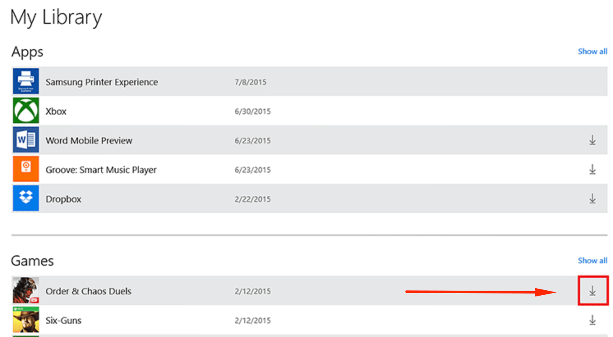This screenshot has width=613, height=337.
Task: Click the Samsung Printer Experience app icon
Action: (x=26, y=82)
